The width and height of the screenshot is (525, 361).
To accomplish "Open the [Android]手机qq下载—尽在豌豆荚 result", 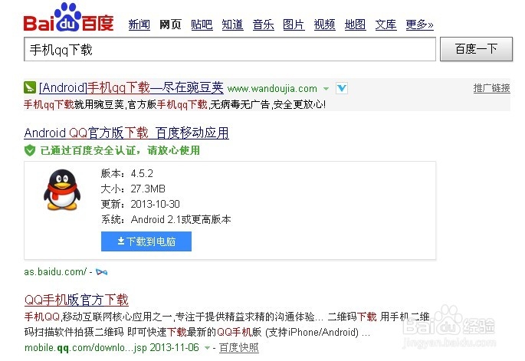I will coord(131,87).
